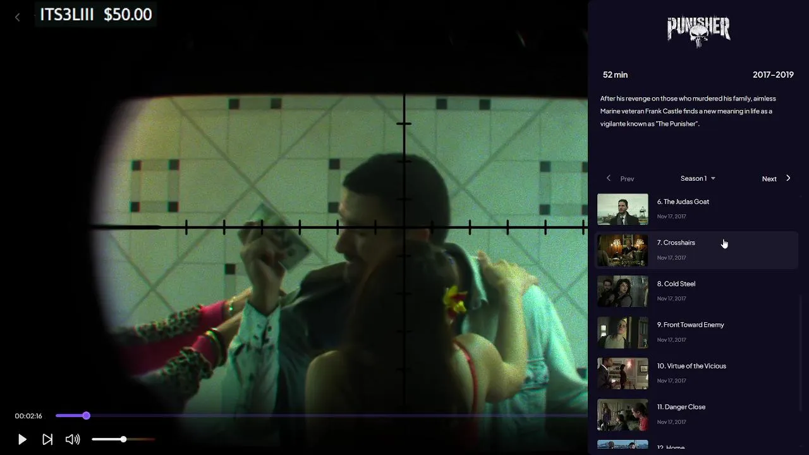Click the Prev season button
The width and height of the screenshot is (809, 455).
pyautogui.click(x=627, y=179)
